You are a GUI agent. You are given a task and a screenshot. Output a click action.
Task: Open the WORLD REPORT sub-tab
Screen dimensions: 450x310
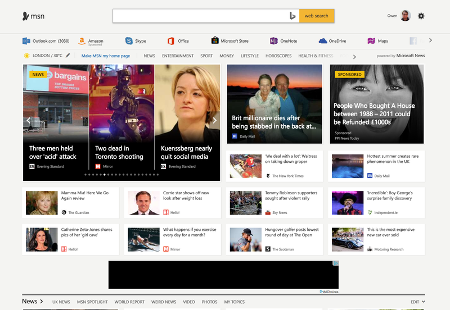coord(129,302)
